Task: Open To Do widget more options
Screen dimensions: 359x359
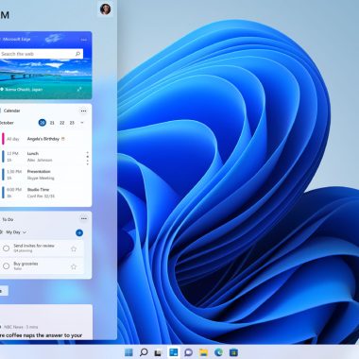Action: tap(84, 218)
